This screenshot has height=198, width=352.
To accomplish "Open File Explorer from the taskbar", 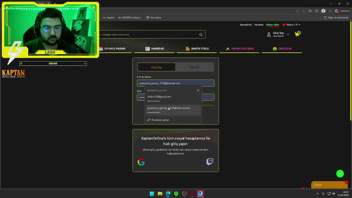I will tap(160, 194).
